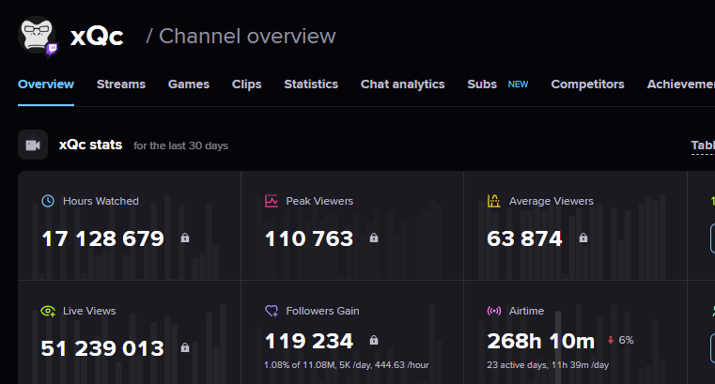Click the Hours Watched value 17 128 679
The image size is (715, 384).
(x=102, y=238)
